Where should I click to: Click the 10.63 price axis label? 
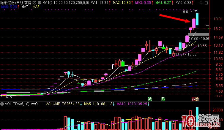(x=218, y=59)
